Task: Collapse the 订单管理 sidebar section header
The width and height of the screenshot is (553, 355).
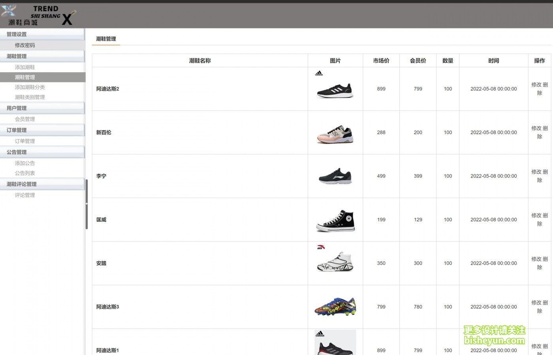Action: [x=42, y=130]
